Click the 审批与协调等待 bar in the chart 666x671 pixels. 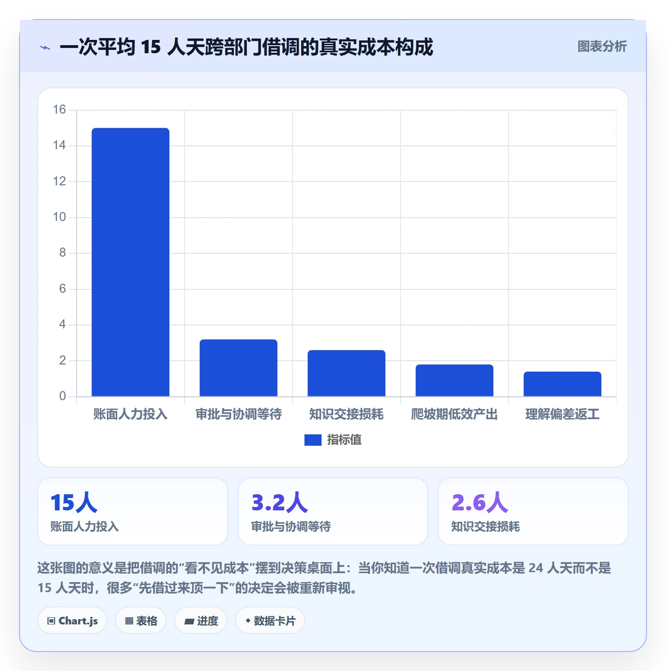[238, 368]
